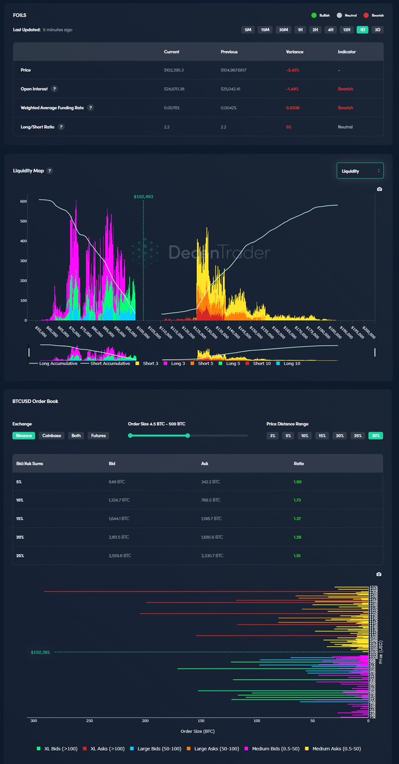The image size is (399, 764).
Task: Open the Long/Short Ratio help icon
Action: coord(61,127)
